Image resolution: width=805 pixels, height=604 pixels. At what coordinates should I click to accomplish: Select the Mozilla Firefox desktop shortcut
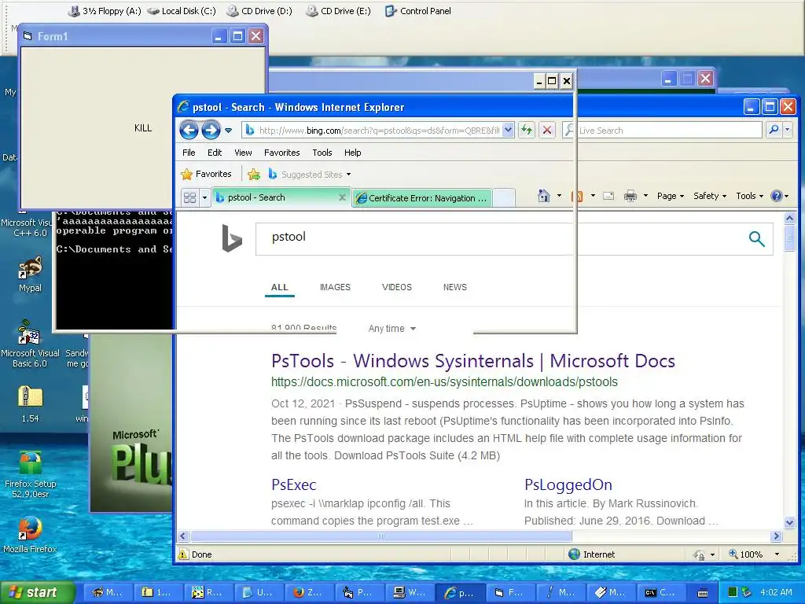point(31,535)
